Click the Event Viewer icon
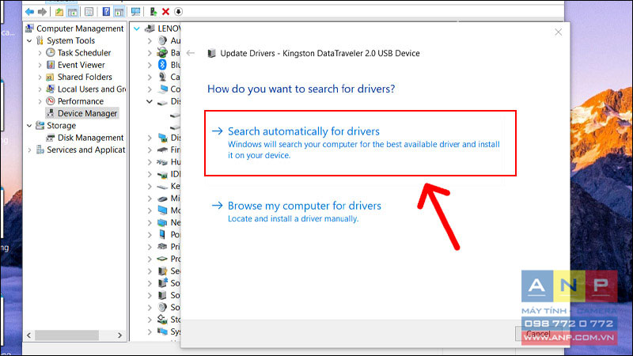 (x=51, y=65)
